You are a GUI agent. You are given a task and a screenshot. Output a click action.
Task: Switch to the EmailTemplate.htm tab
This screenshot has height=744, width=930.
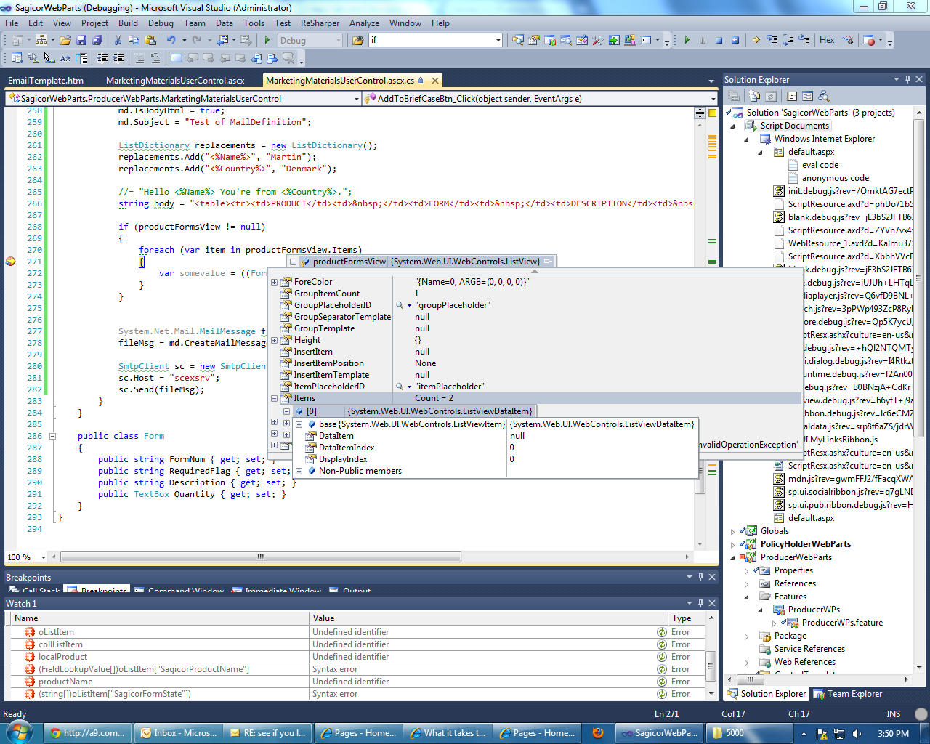pos(46,81)
